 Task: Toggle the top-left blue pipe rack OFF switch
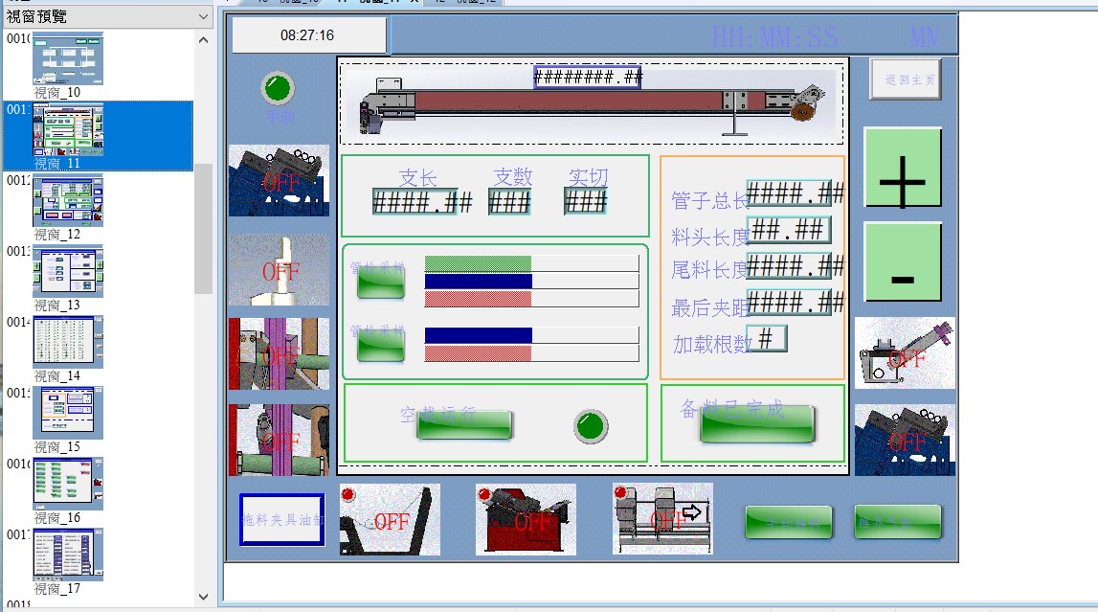coord(279,181)
